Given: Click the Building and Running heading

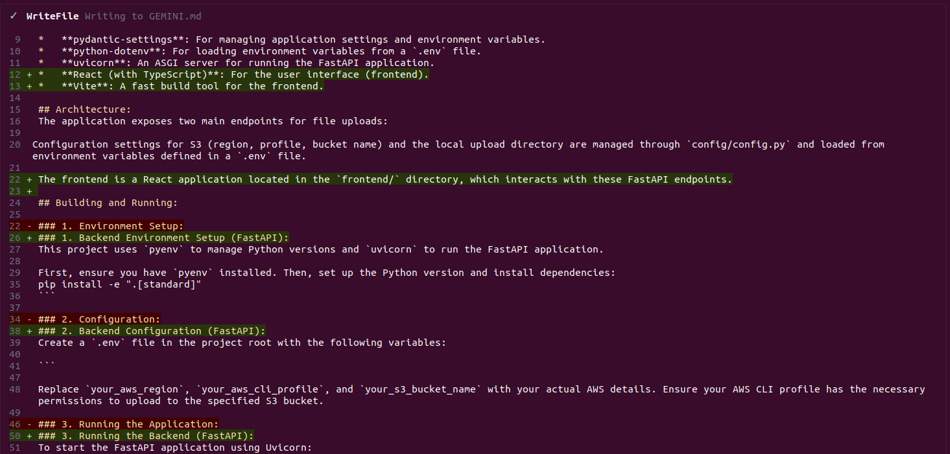Looking at the screenshot, I should coord(108,203).
